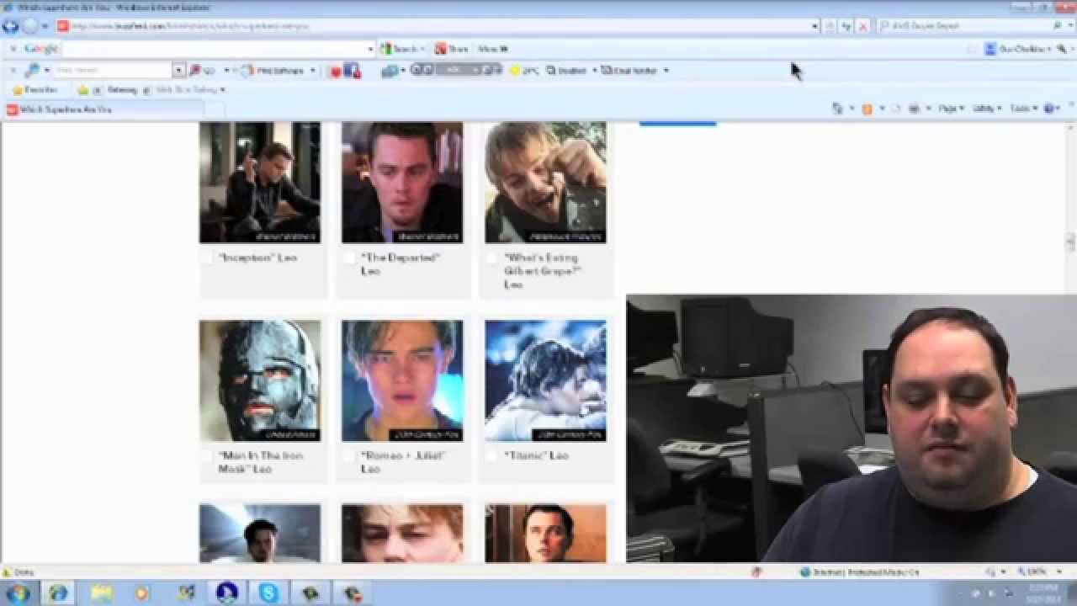
Task: Click the taskbar clock
Action: 1045,593
